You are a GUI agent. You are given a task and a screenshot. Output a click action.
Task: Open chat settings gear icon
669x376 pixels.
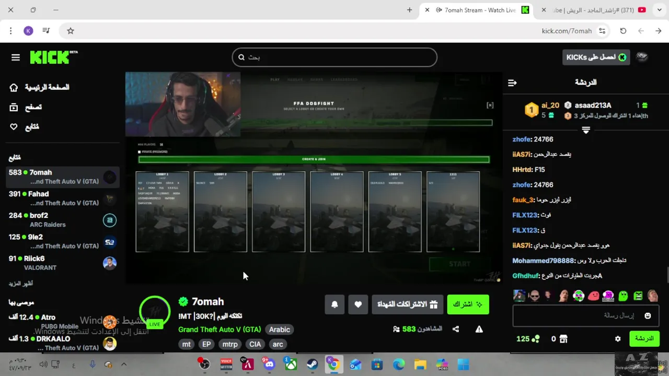tap(618, 339)
